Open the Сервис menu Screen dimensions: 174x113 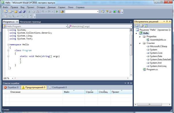point(62,7)
